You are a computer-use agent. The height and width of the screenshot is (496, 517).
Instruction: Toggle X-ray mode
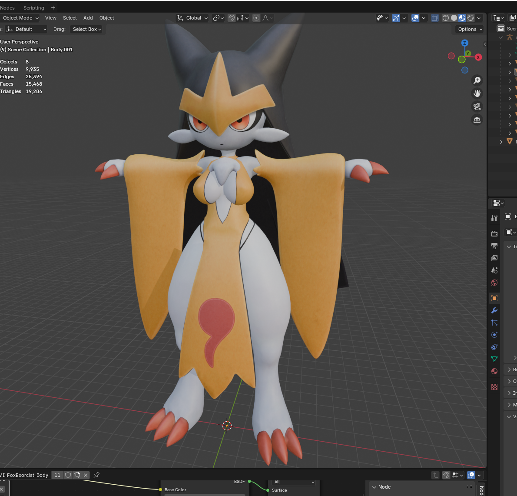435,18
